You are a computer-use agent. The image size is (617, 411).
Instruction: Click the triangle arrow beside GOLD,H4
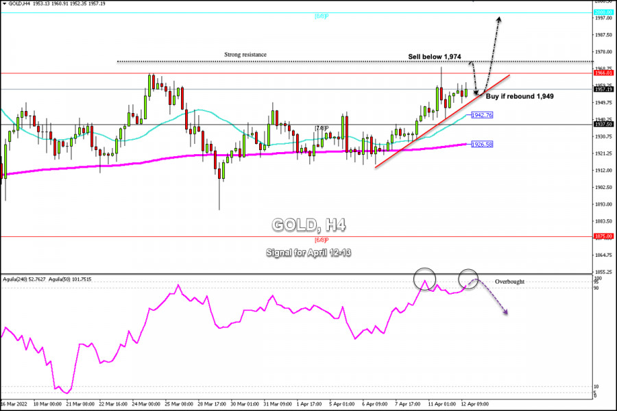(x=4, y=3)
